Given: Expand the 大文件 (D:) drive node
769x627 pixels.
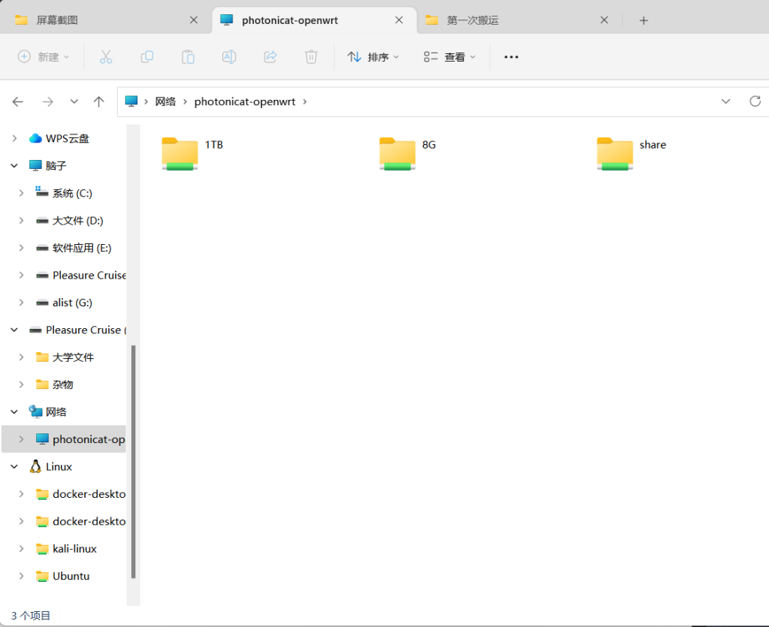Looking at the screenshot, I should coord(21,221).
